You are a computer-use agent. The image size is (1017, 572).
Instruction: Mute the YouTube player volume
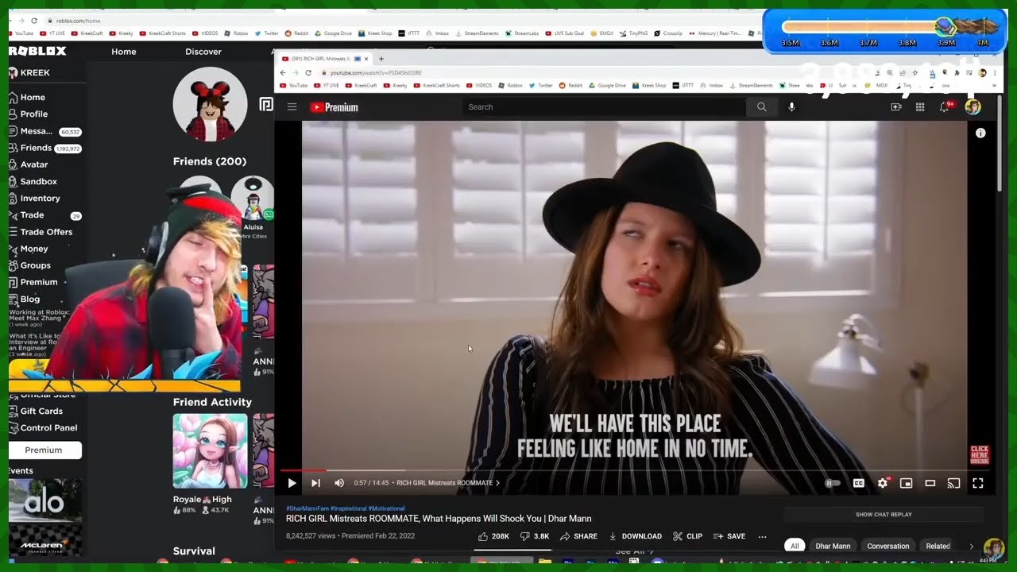(x=339, y=483)
